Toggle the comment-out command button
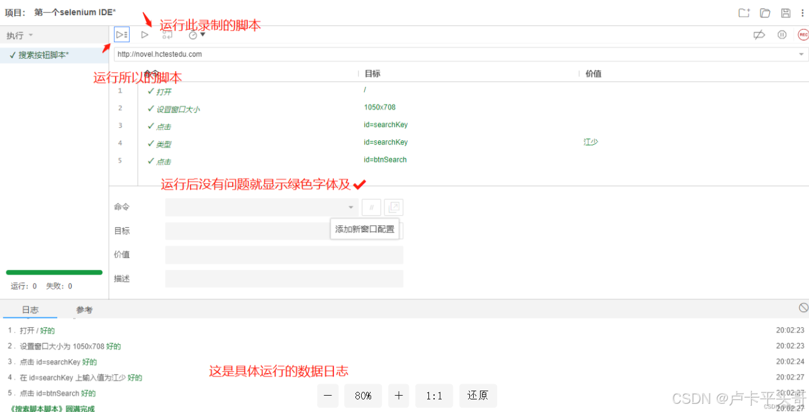Image resolution: width=809 pixels, height=412 pixels. [x=371, y=207]
